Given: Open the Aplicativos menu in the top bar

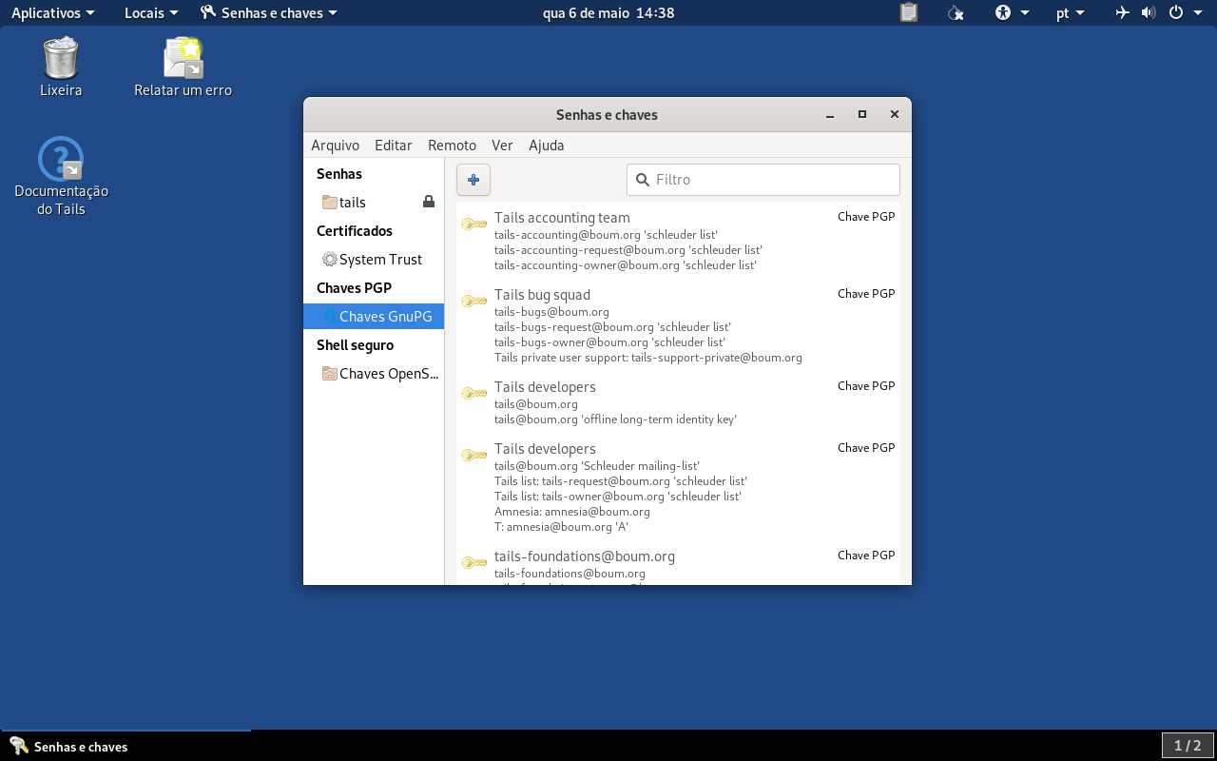Looking at the screenshot, I should (x=52, y=13).
